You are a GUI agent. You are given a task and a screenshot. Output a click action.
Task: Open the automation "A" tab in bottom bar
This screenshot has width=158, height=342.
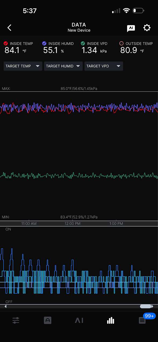tap(48, 320)
